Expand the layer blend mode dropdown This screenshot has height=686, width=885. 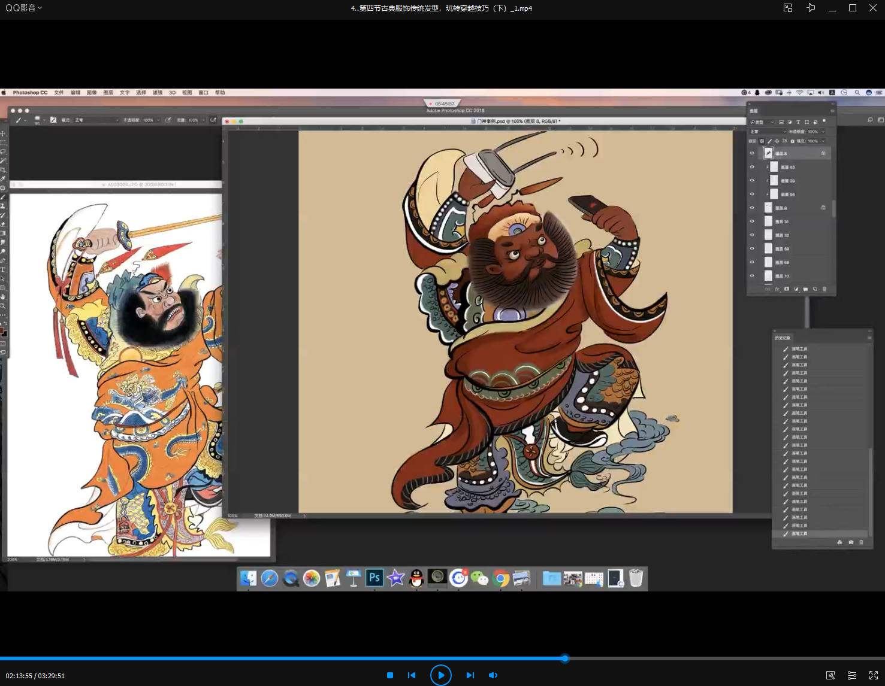click(768, 132)
